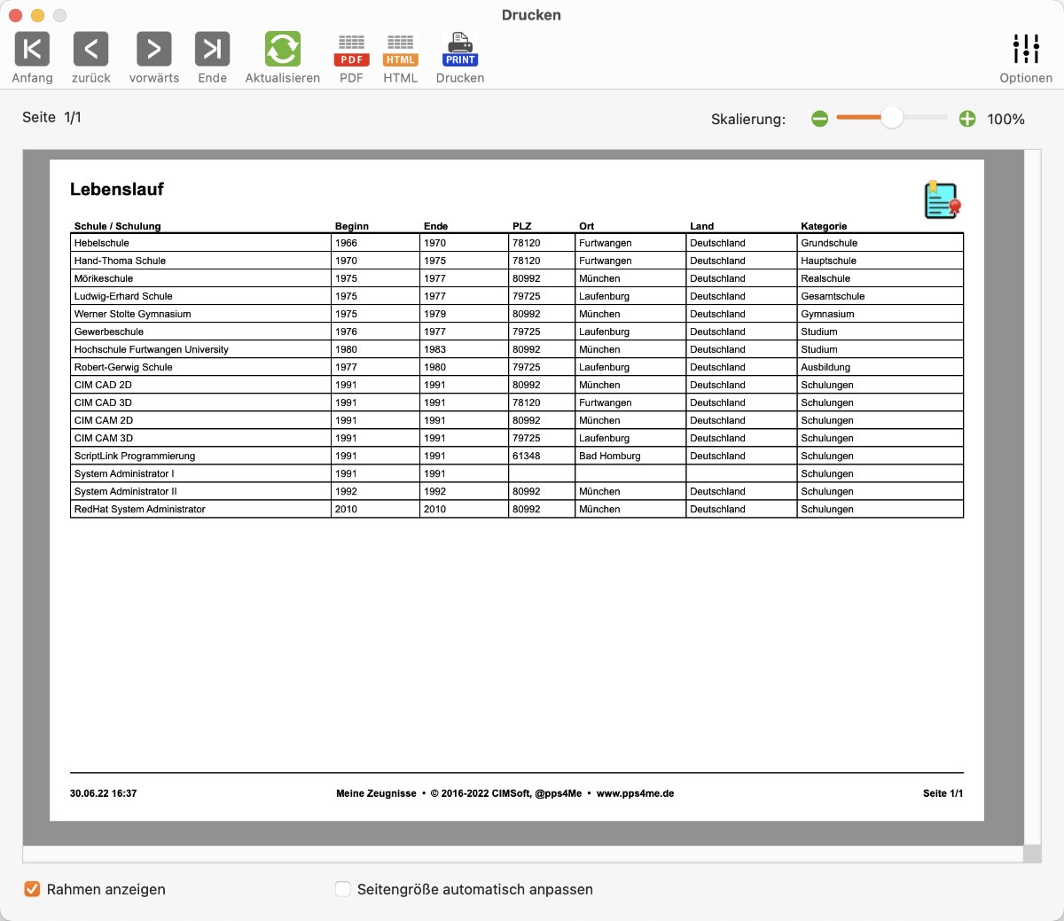This screenshot has width=1064, height=921.
Task: Click the PLZ column header
Action: tap(522, 226)
